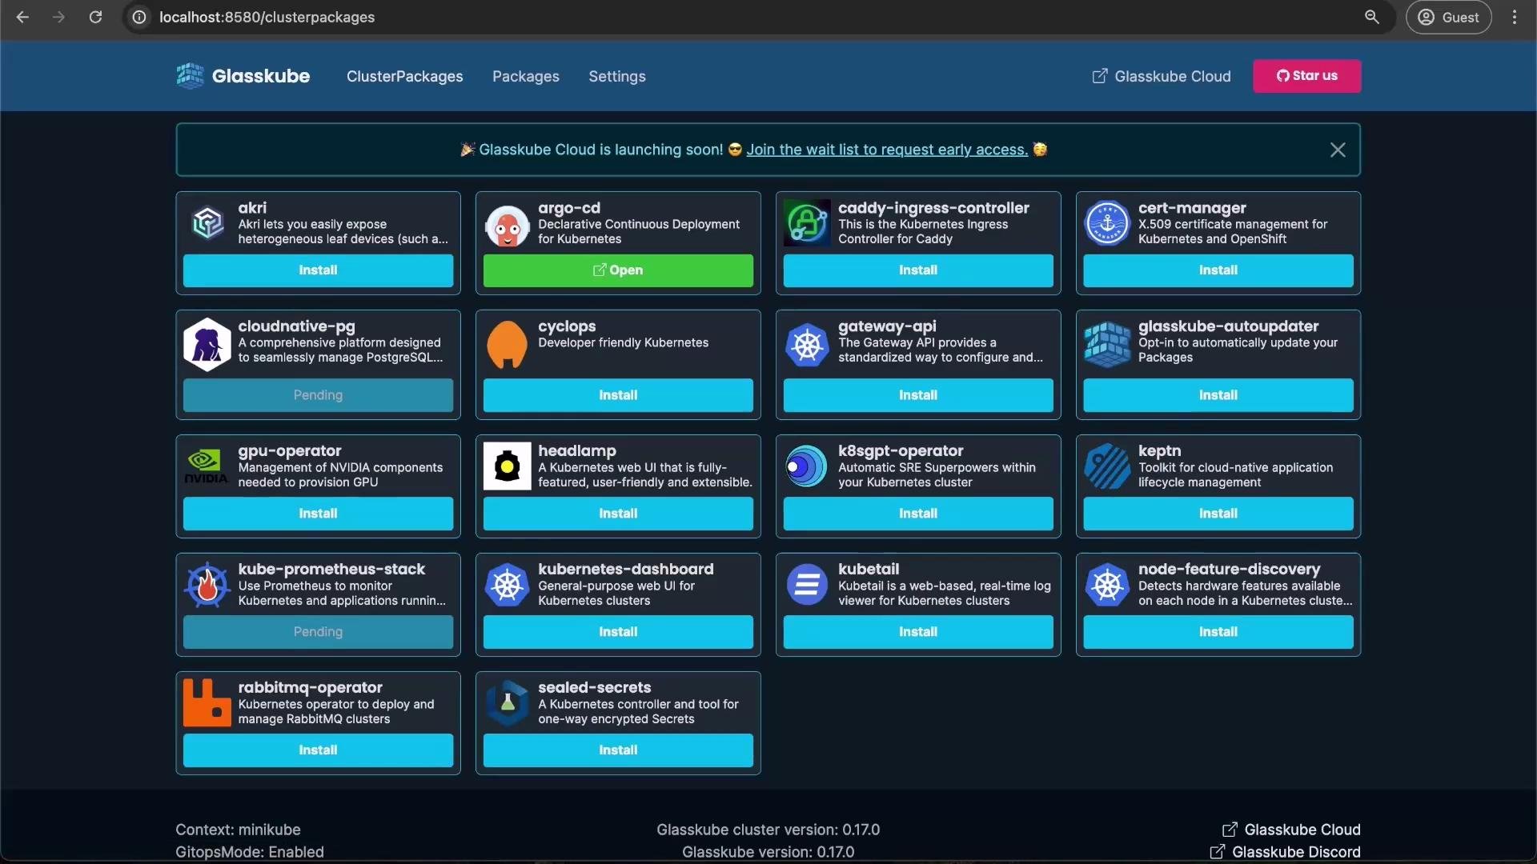1537x864 pixels.
Task: Open the ClusterPackages nav tab
Action: tap(404, 76)
